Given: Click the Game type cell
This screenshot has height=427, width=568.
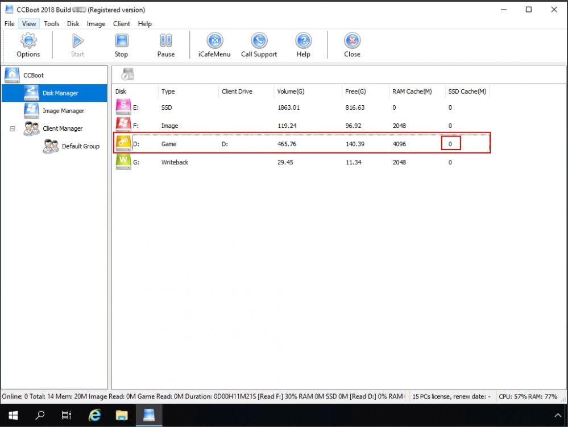Looking at the screenshot, I should (169, 144).
